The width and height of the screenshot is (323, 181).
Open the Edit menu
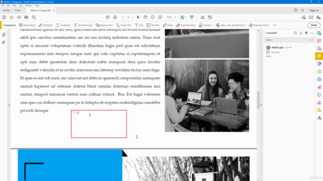pyautogui.click(x=8, y=6)
